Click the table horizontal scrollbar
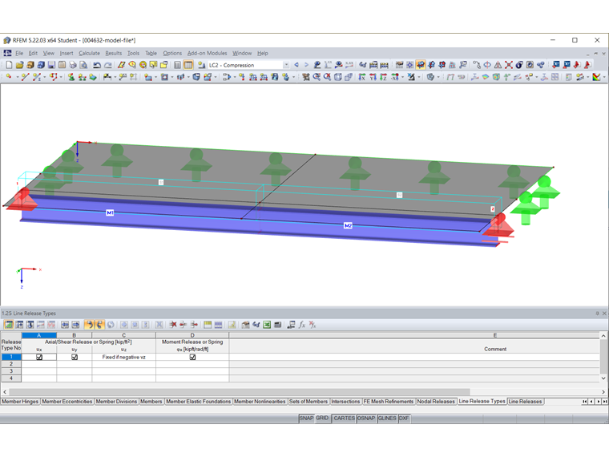609x457 pixels. [x=240, y=392]
